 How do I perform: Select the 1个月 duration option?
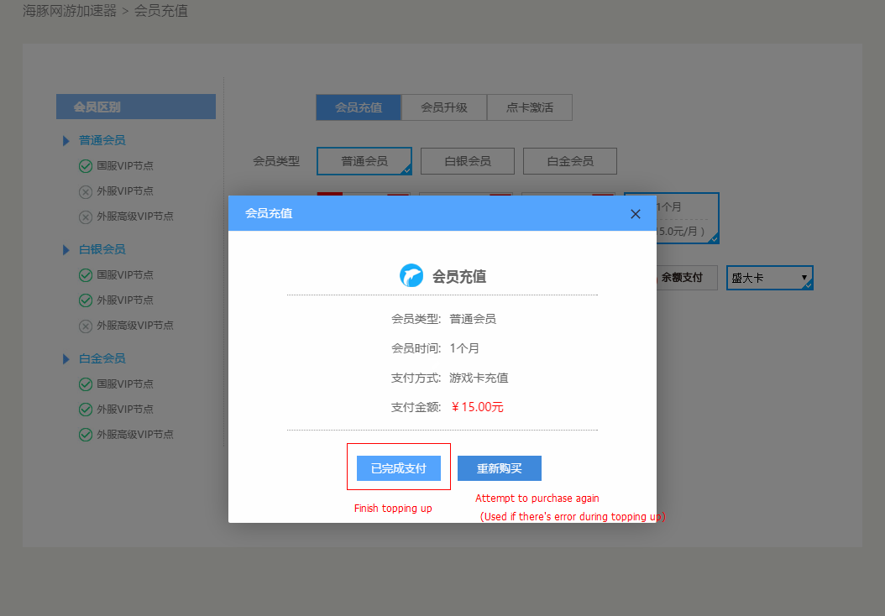pos(688,218)
